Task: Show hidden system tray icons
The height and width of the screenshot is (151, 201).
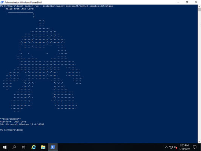Action: click(x=166, y=147)
